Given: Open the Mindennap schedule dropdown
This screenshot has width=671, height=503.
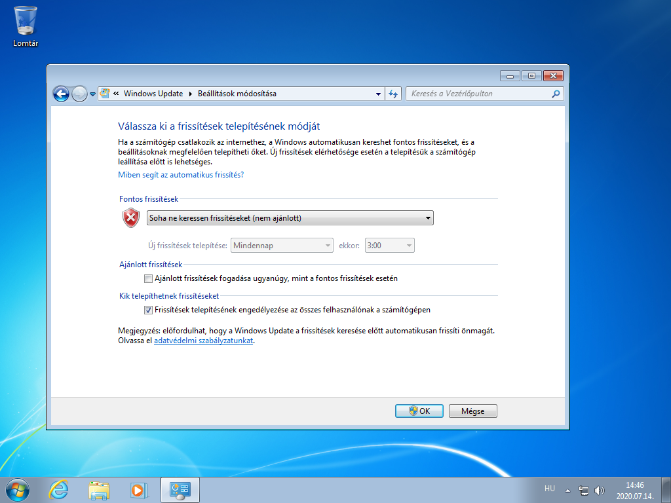Looking at the screenshot, I should coord(282,246).
